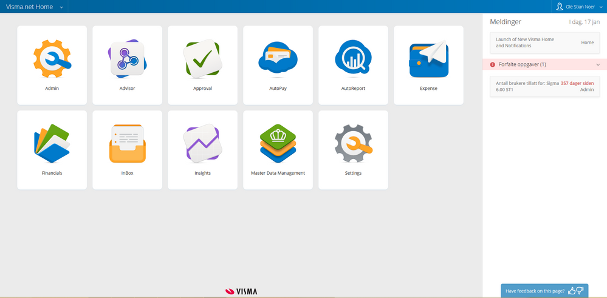Click the I dag, 17 jan date
This screenshot has height=298, width=607.
pyautogui.click(x=584, y=22)
